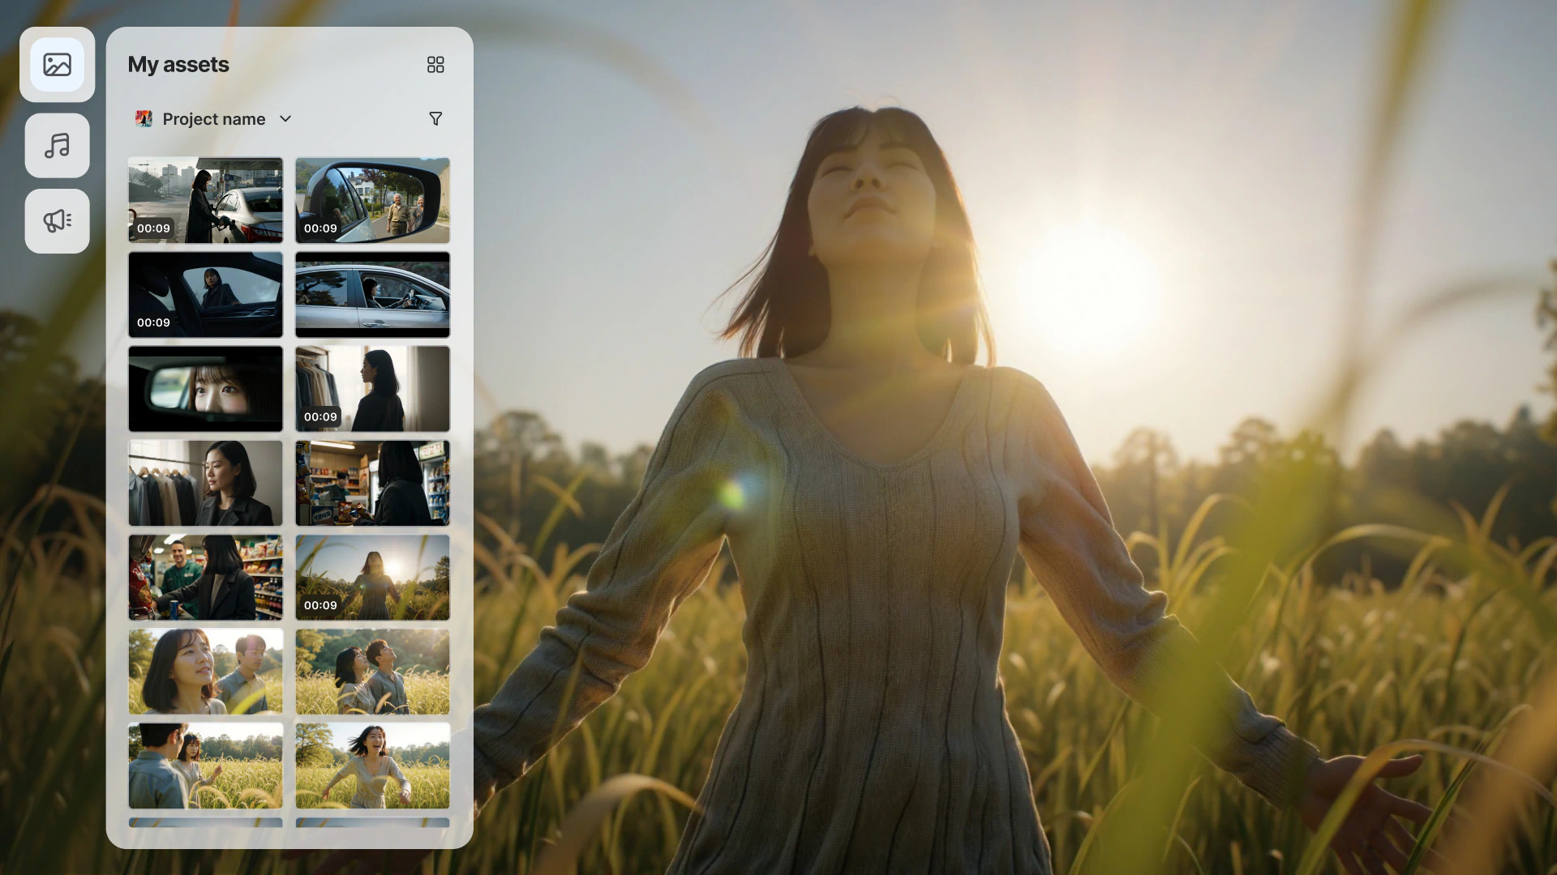
Task: Select the woman near clothing rack thumbnail
Action: pos(206,483)
